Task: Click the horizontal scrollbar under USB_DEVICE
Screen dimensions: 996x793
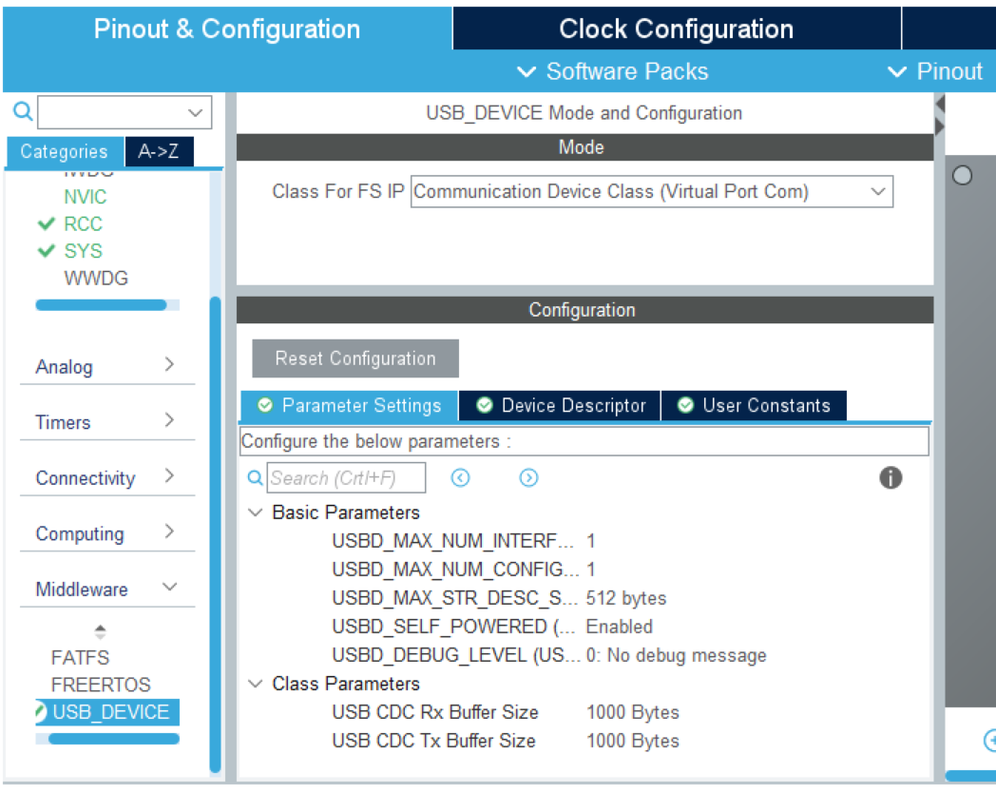Action: (114, 739)
